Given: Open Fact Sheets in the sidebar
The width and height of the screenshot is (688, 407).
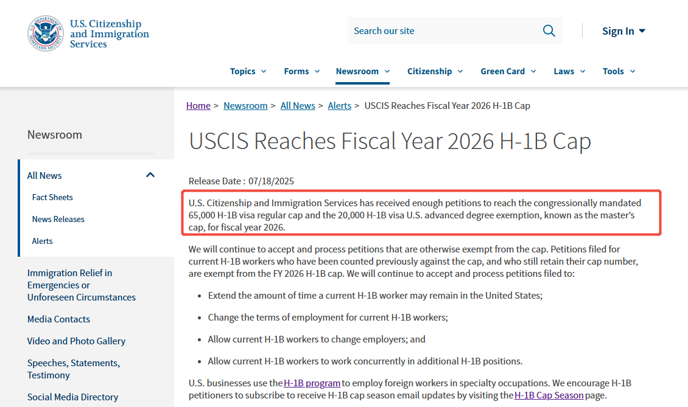Looking at the screenshot, I should pos(52,197).
